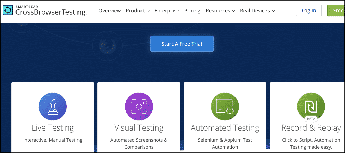The width and height of the screenshot is (345, 153).
Task: Click the SmartBear CrossBrowserTesting logo icon
Action: pos(8,10)
